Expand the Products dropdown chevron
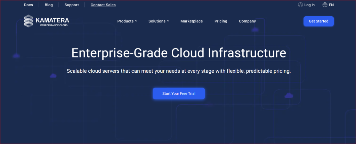Viewport: 356px width, 144px height. tap(136, 21)
